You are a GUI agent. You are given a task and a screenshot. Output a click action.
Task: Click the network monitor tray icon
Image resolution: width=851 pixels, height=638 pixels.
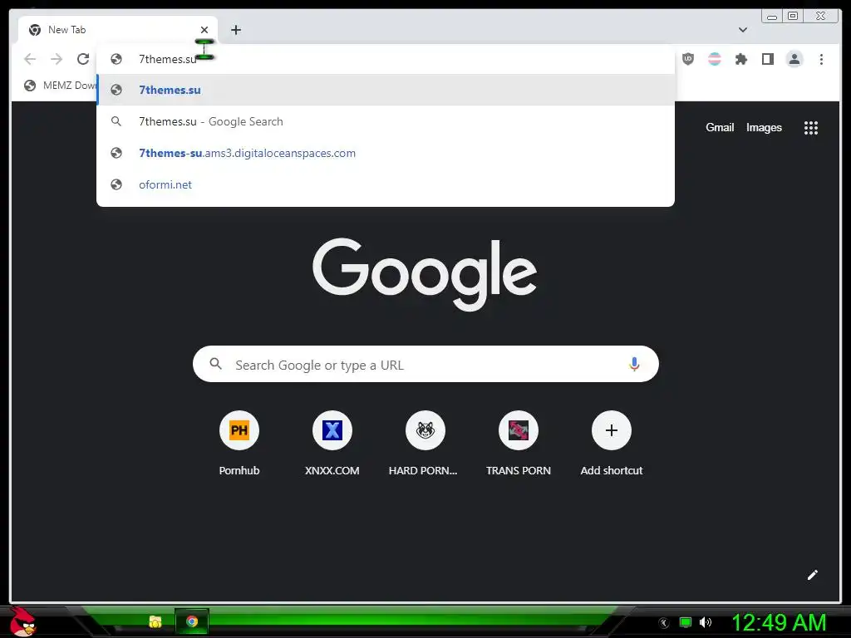[x=686, y=622]
